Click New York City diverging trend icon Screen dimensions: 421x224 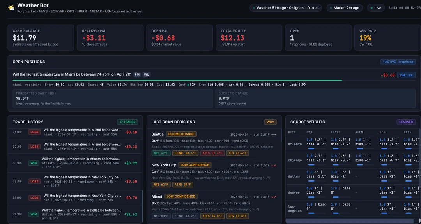(x=274, y=165)
